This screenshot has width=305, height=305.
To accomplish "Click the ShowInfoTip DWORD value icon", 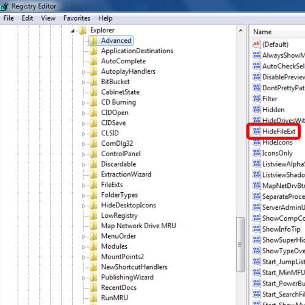I will coord(256,229).
